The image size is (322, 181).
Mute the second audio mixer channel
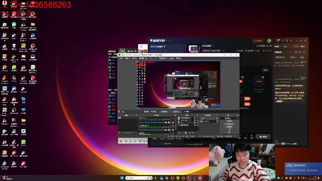click(169, 130)
